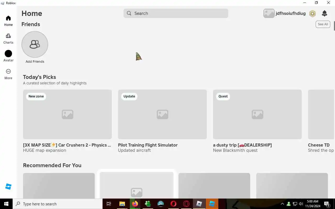Open the profile avatar picture next to the username

pyautogui.click(x=269, y=13)
